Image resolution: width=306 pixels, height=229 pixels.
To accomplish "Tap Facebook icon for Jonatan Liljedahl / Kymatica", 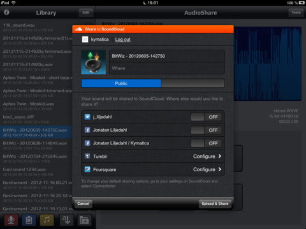I will 87,143.
